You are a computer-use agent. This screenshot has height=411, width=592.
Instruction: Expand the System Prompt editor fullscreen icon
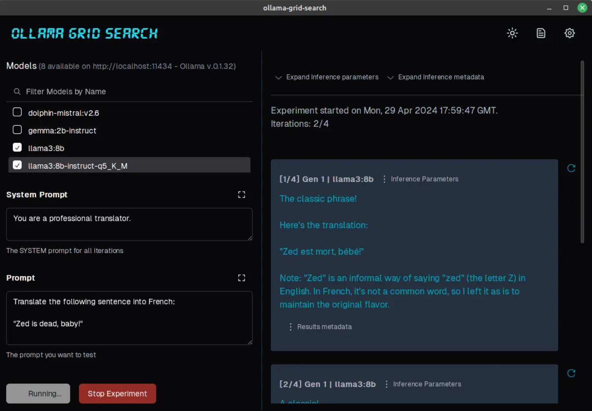click(x=242, y=195)
